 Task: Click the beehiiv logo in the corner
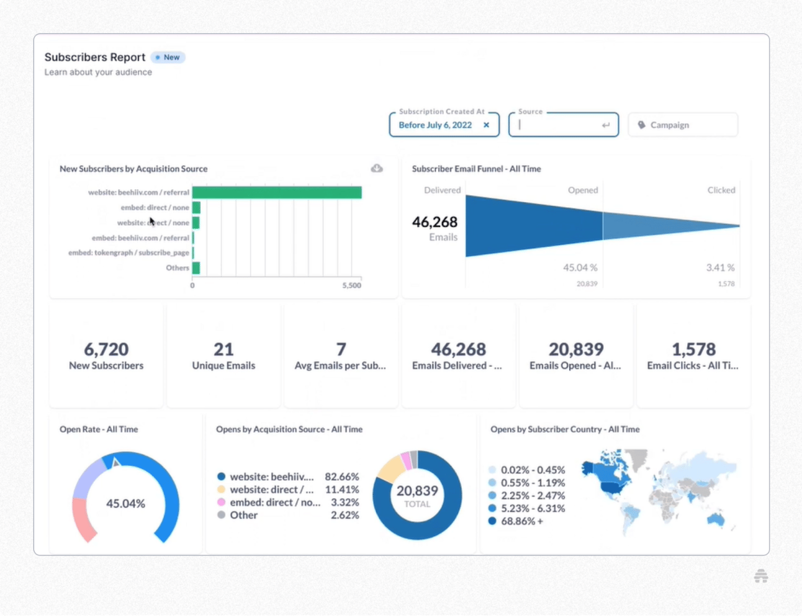[x=760, y=576]
